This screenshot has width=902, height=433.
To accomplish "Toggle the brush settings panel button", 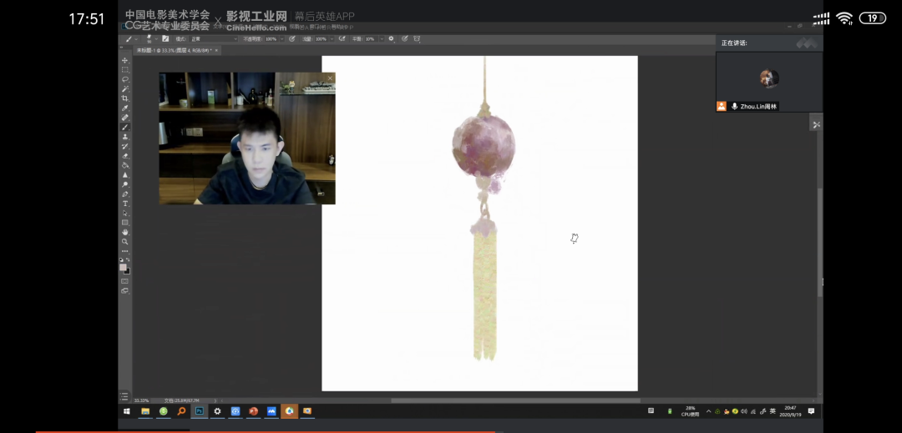I will [x=165, y=38].
